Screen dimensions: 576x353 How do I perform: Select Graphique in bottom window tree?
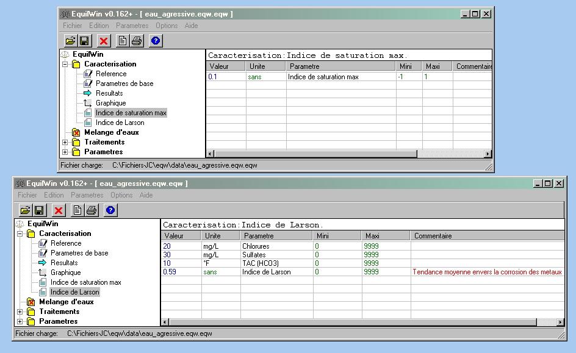65,273
